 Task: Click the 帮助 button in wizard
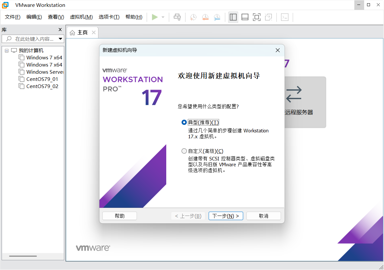click(x=120, y=216)
